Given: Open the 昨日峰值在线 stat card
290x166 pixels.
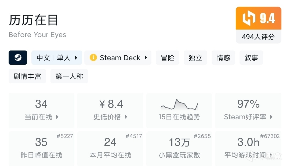Looking at the screenshot, I should click(41, 148).
